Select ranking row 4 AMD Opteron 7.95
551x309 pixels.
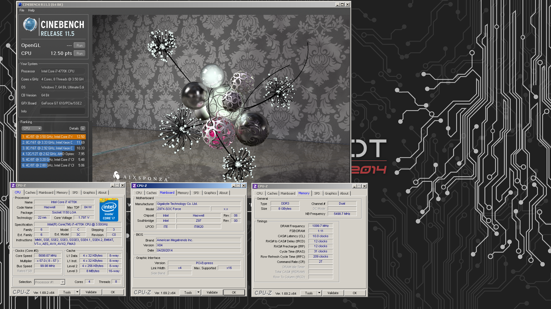coord(53,154)
